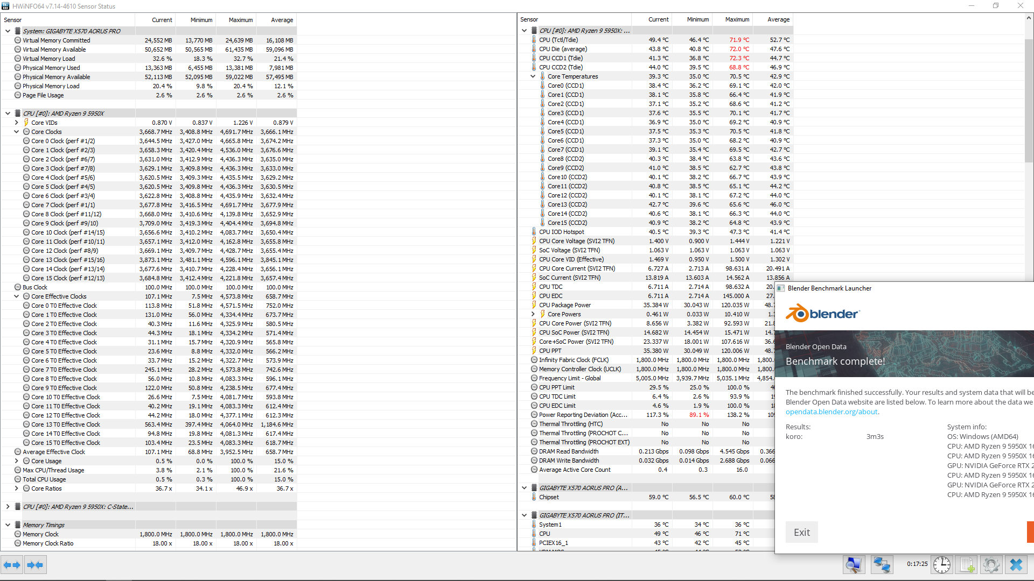Expand the Core VIDs entry
Screen dimensions: 1034x581
click(x=17, y=123)
